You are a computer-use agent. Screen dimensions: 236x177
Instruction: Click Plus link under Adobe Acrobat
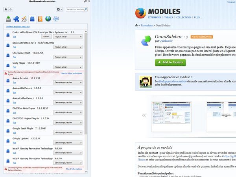14,83
